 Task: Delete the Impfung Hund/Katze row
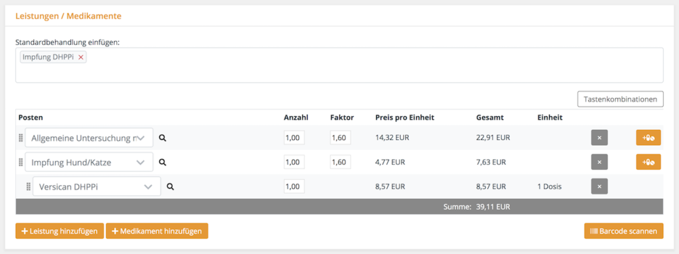pos(599,162)
